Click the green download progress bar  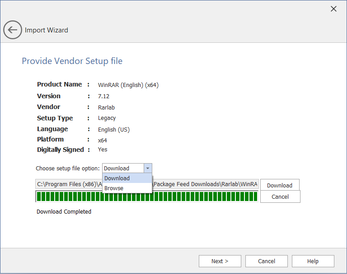point(147,196)
